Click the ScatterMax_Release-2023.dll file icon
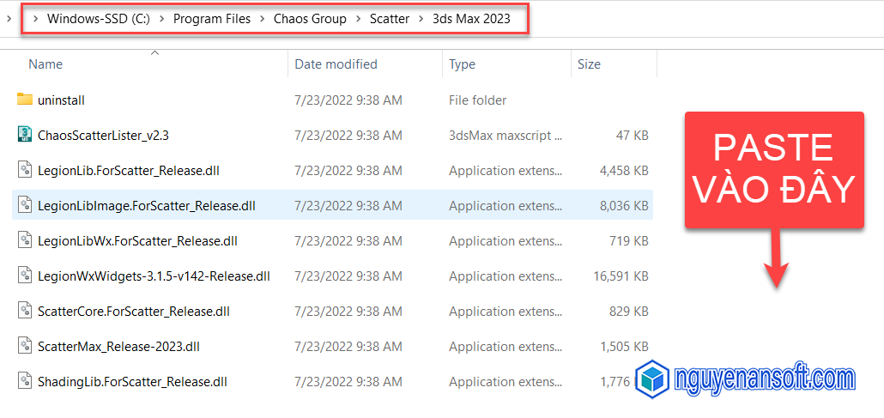 click(25, 347)
